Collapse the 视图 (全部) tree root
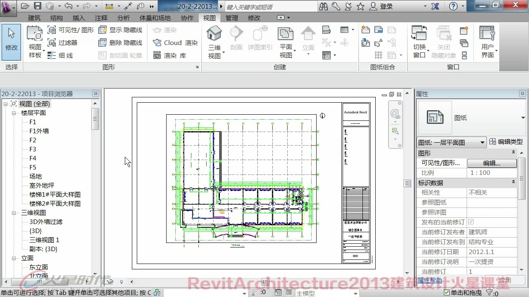Image resolution: width=529 pixels, height=297 pixels. tap(5, 104)
